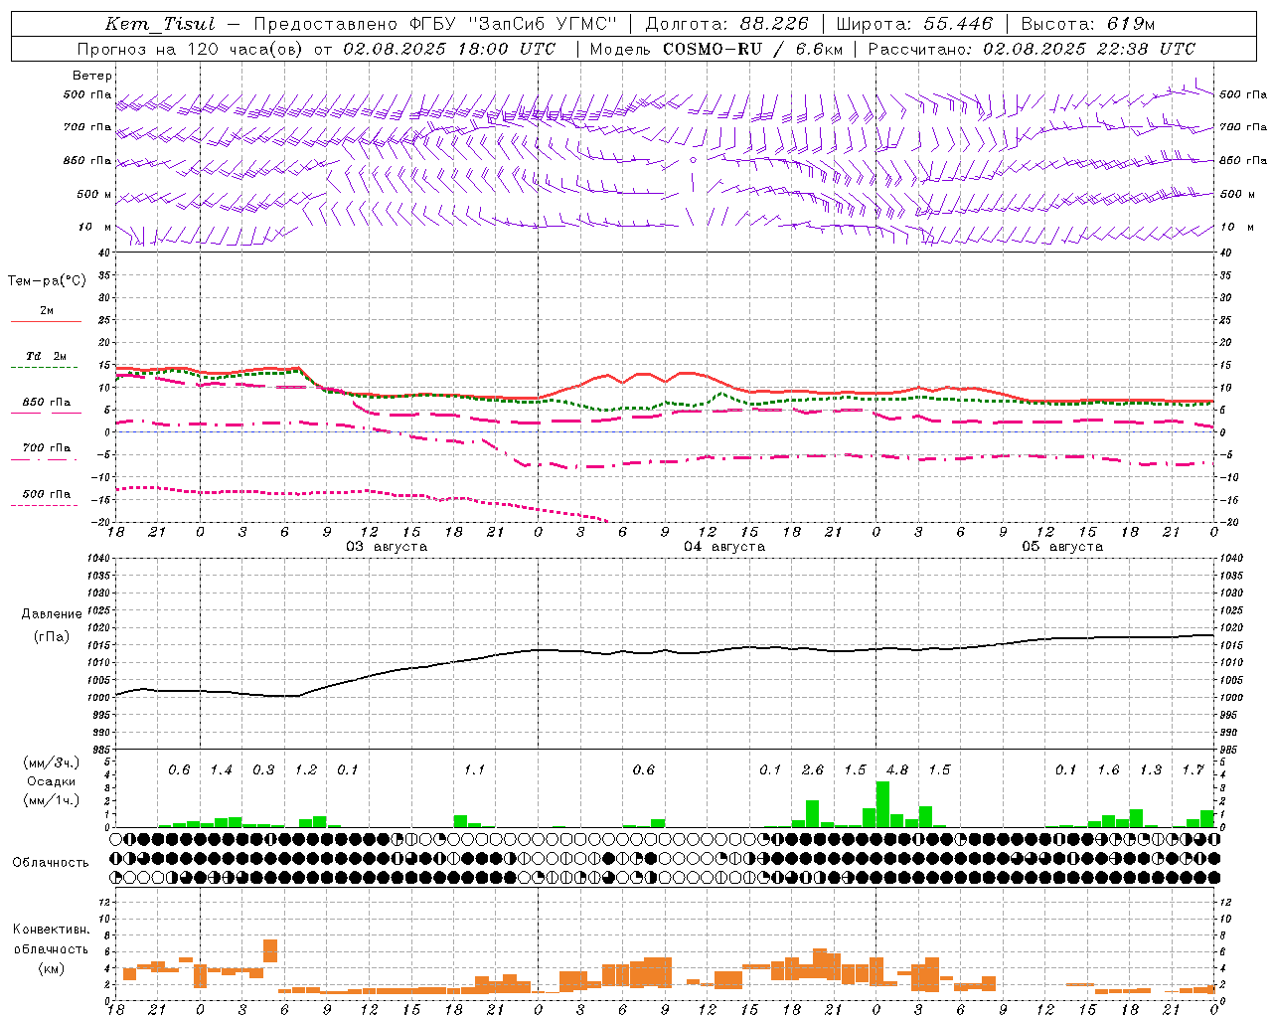Click the 1.6 precipitation total value

click(1109, 770)
